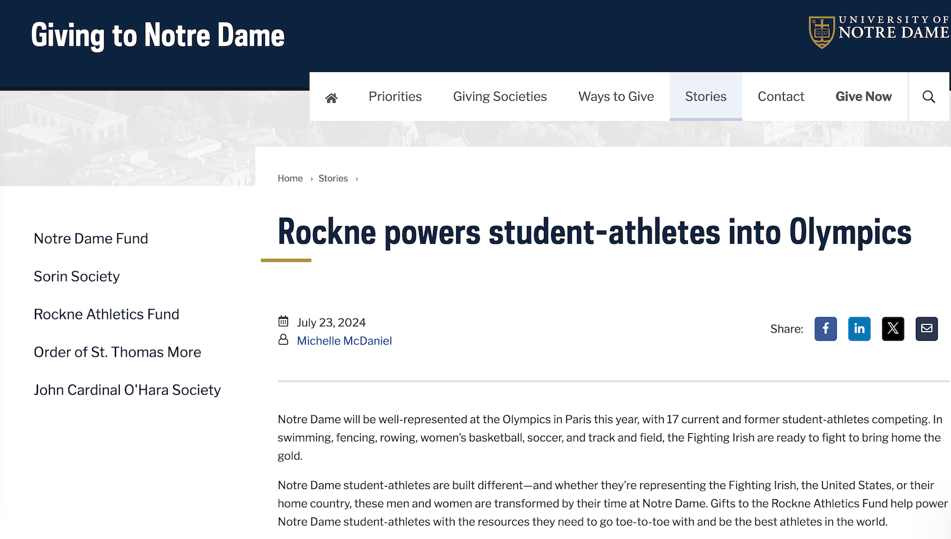Click the article headline about Rockne and Olympics
951x539 pixels.
(x=595, y=232)
